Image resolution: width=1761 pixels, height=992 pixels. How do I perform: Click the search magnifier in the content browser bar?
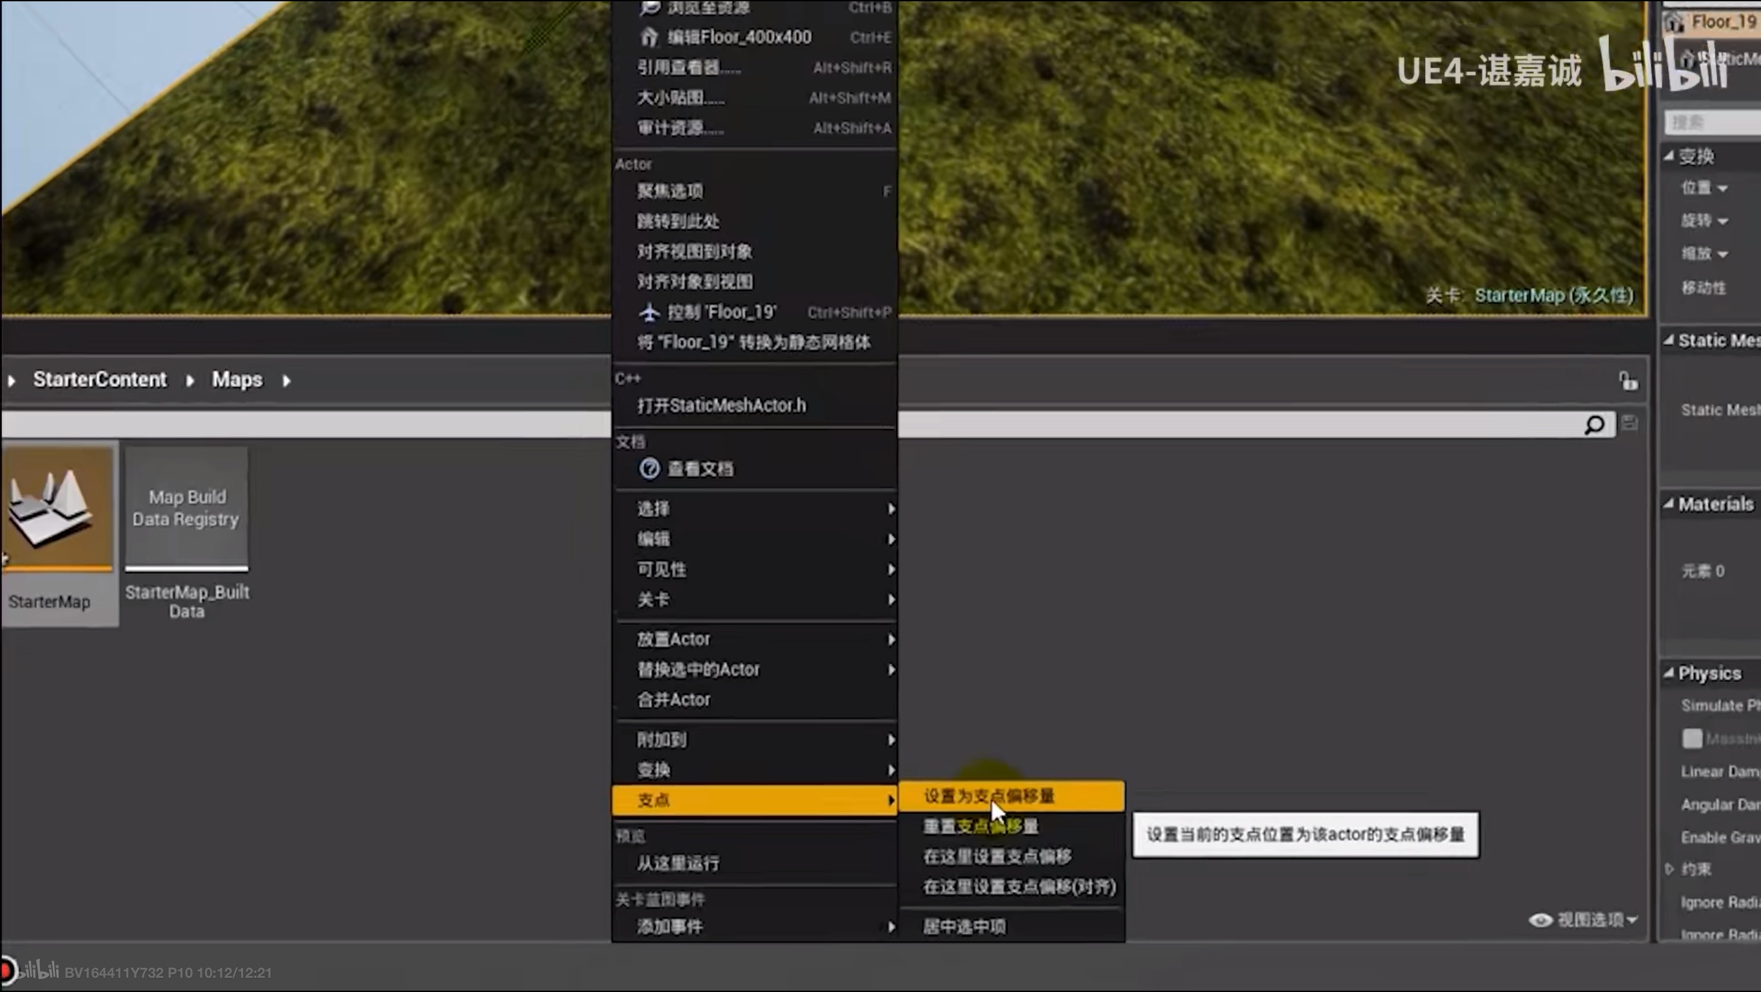point(1595,424)
